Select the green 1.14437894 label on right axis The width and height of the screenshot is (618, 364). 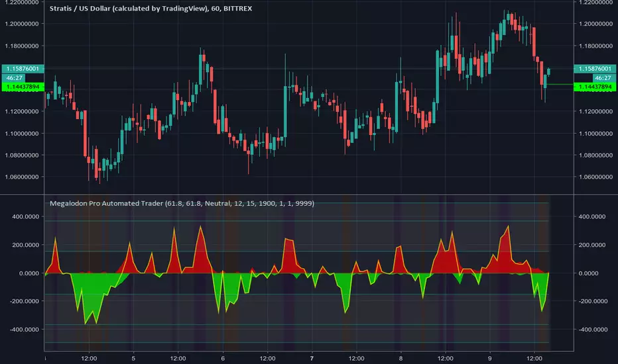[595, 87]
